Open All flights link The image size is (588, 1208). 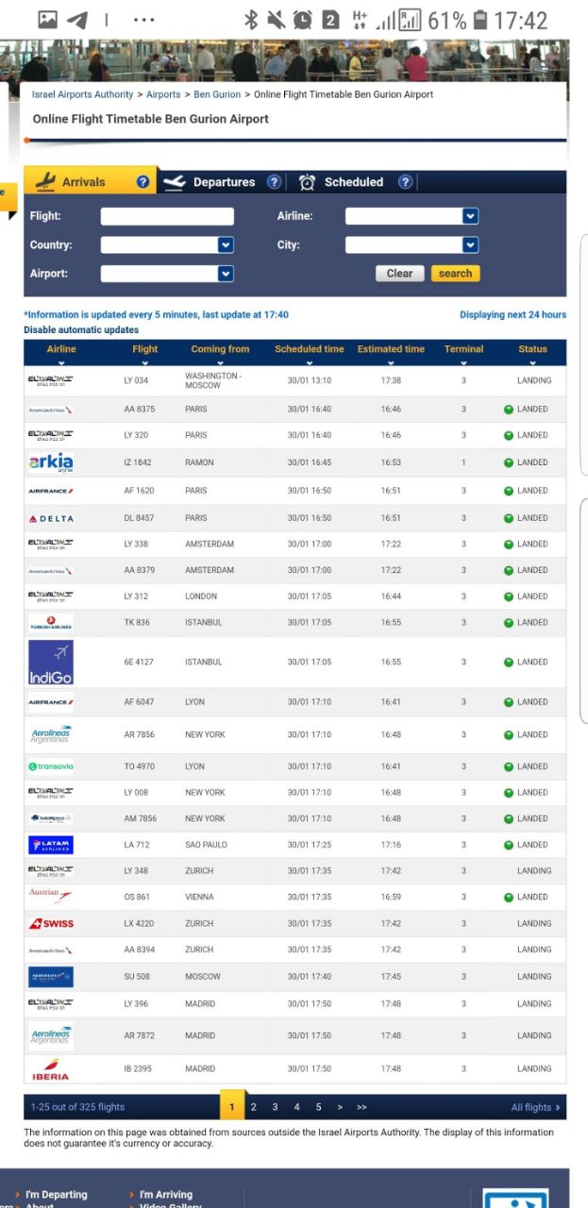point(535,1107)
